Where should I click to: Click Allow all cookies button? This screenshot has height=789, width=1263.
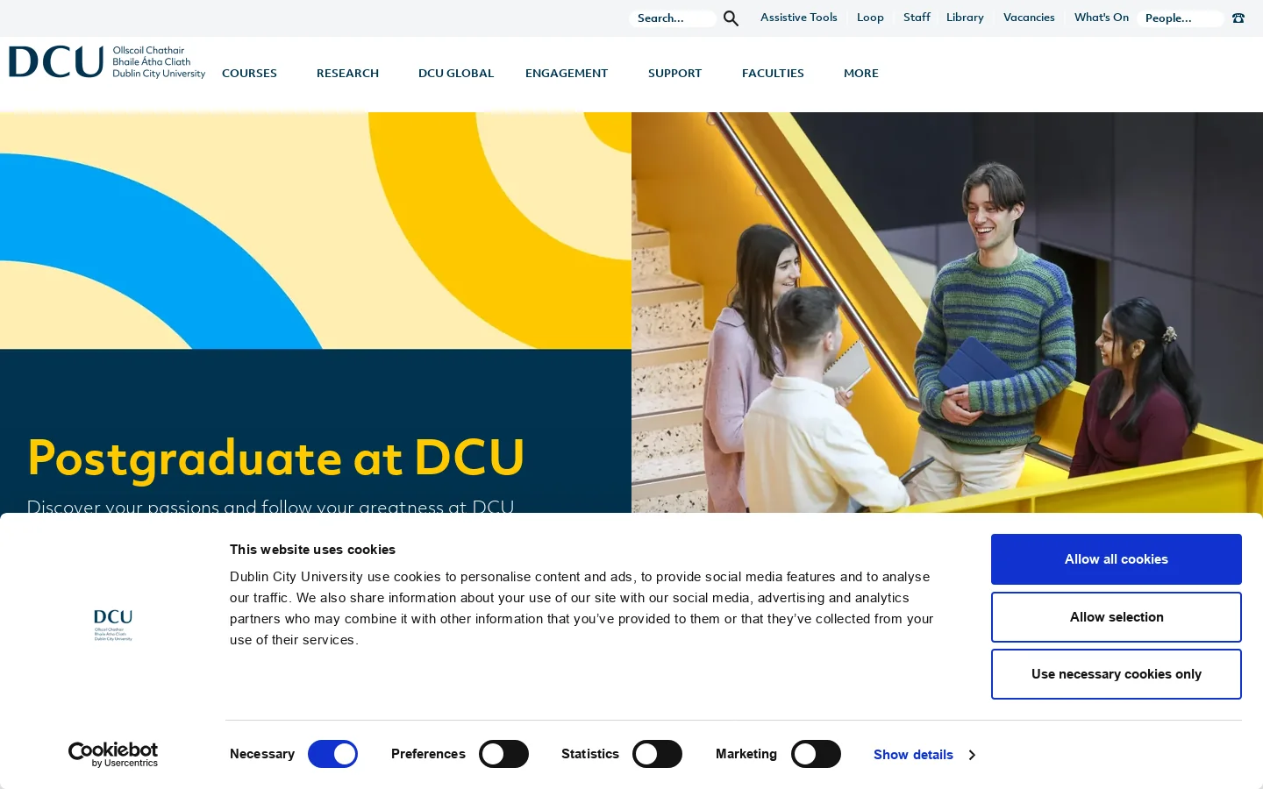[1117, 559]
